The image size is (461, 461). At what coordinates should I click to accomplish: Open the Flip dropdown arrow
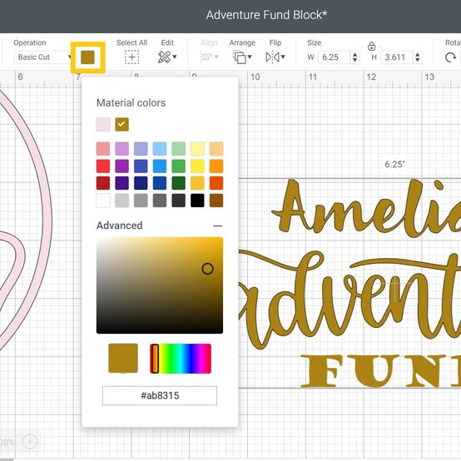(283, 57)
